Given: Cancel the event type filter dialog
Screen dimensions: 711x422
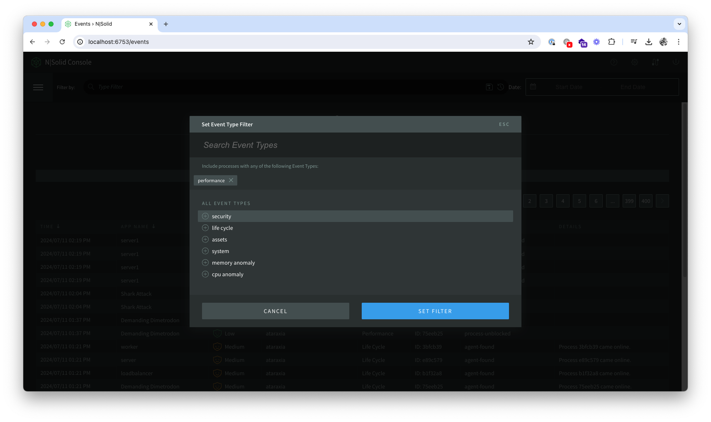Looking at the screenshot, I should pyautogui.click(x=275, y=311).
